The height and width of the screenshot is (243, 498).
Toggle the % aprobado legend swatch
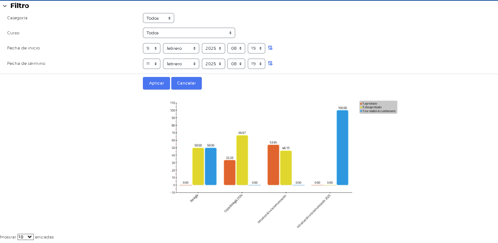[361, 103]
